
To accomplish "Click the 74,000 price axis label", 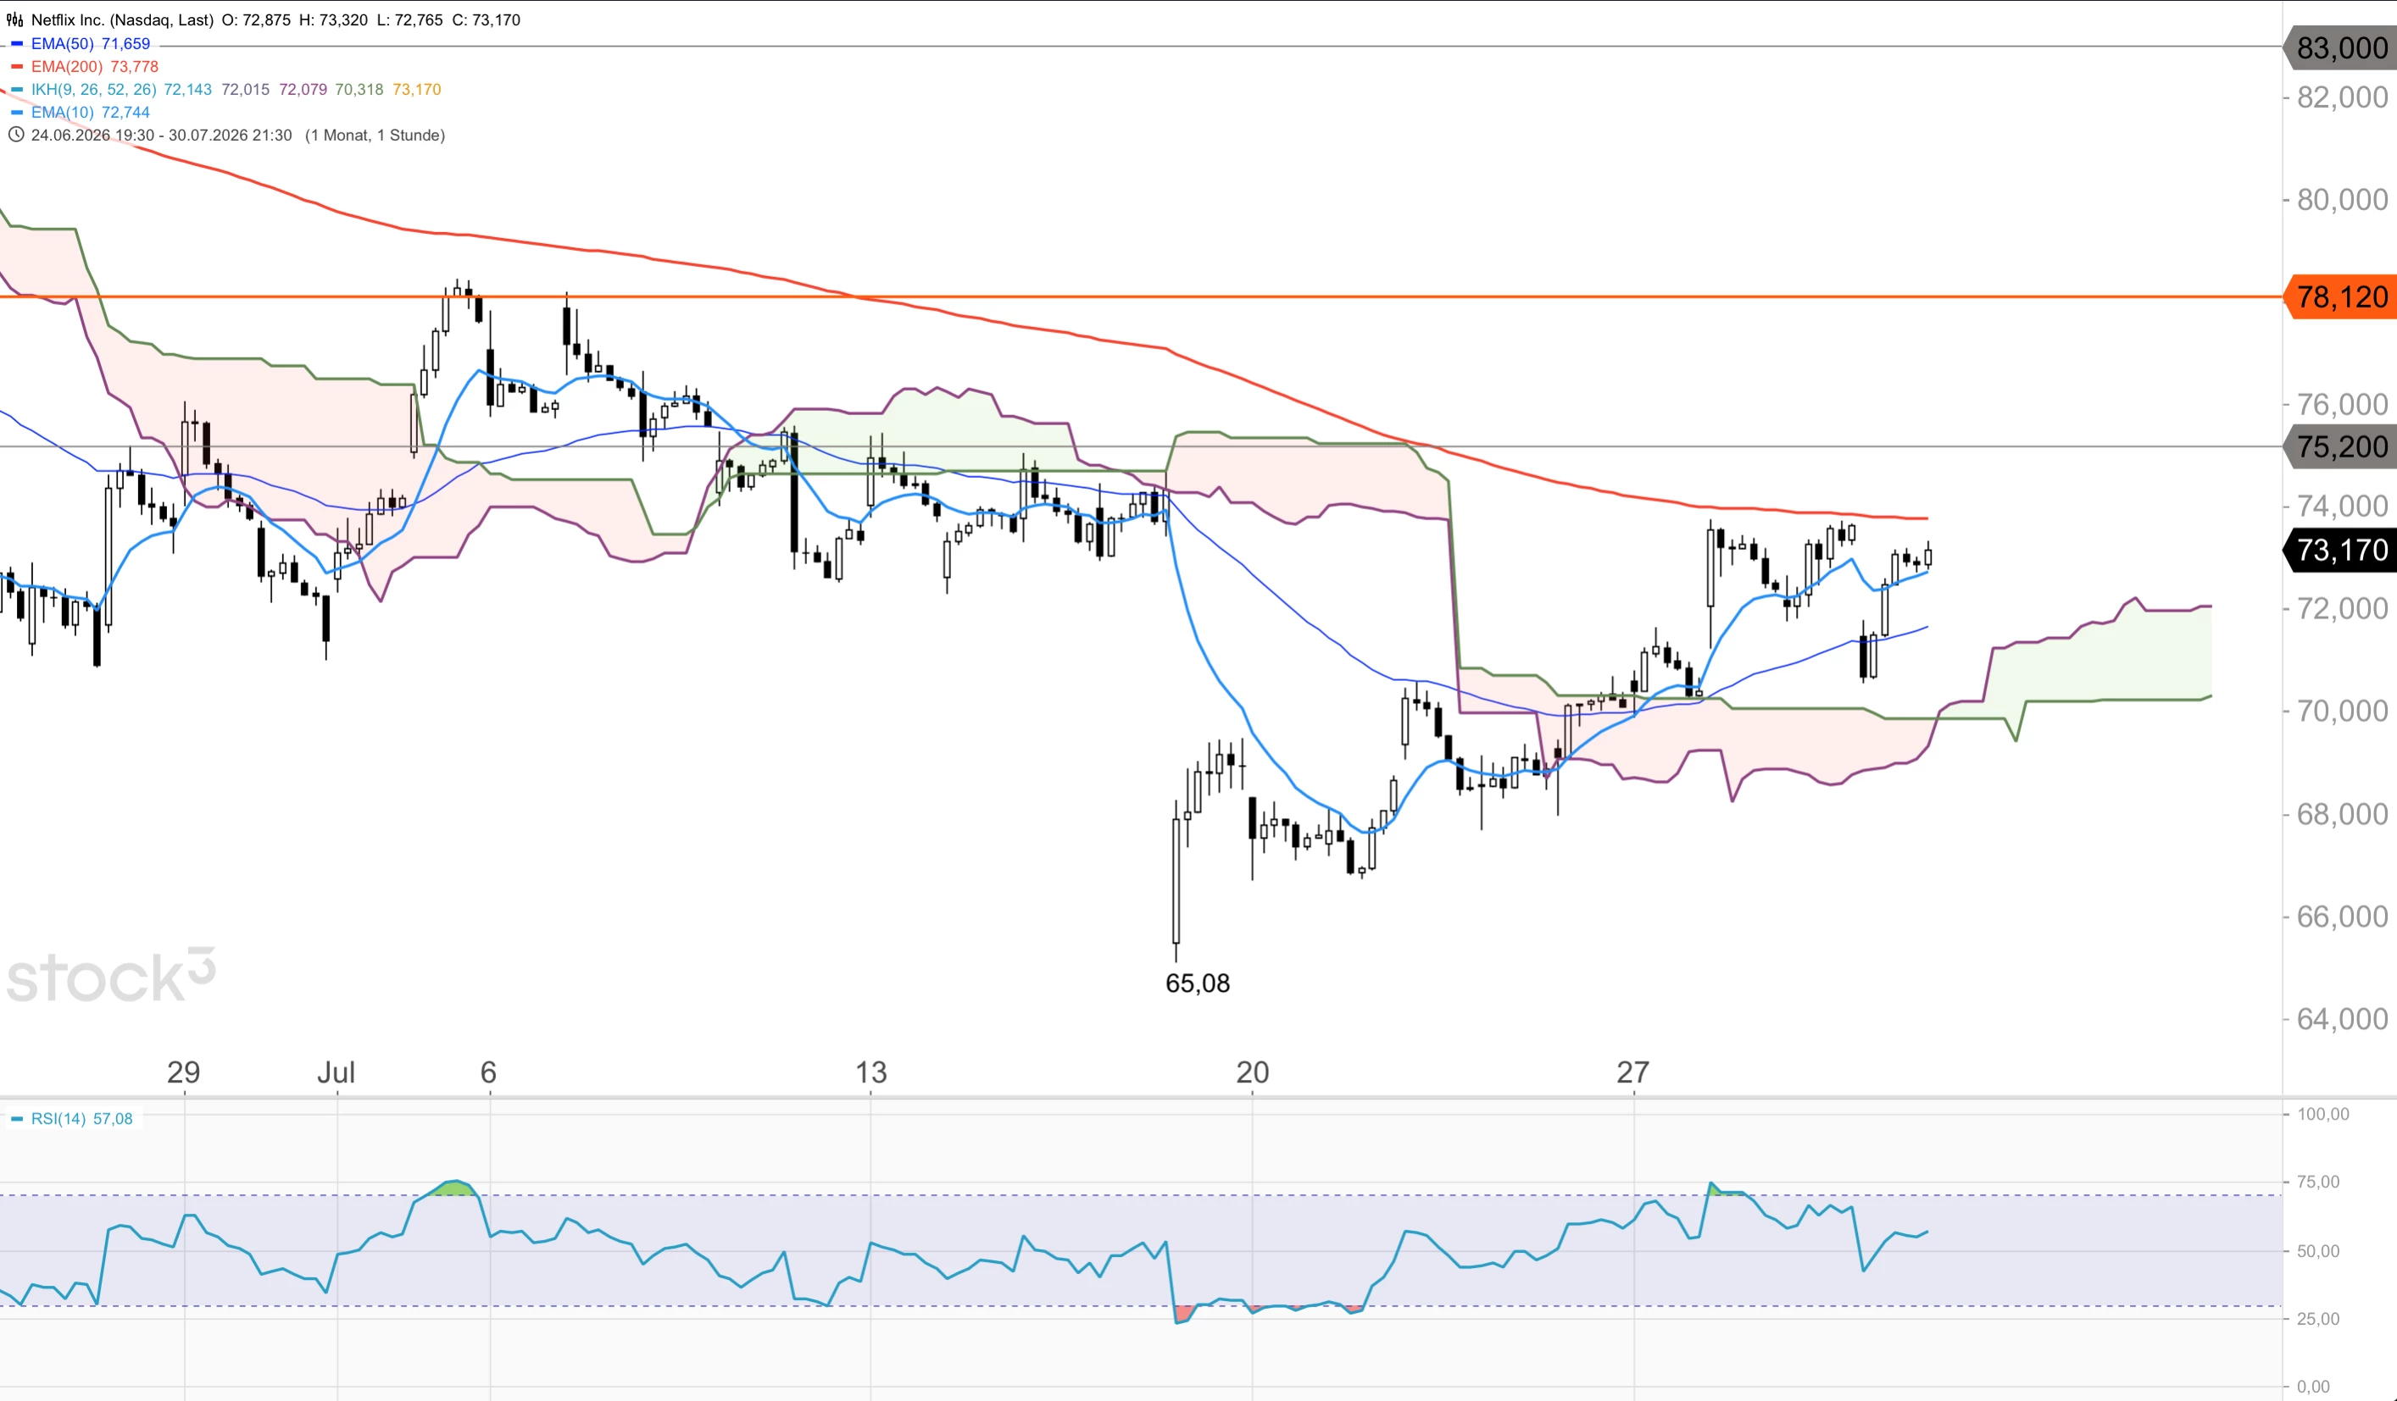I will (2342, 506).
